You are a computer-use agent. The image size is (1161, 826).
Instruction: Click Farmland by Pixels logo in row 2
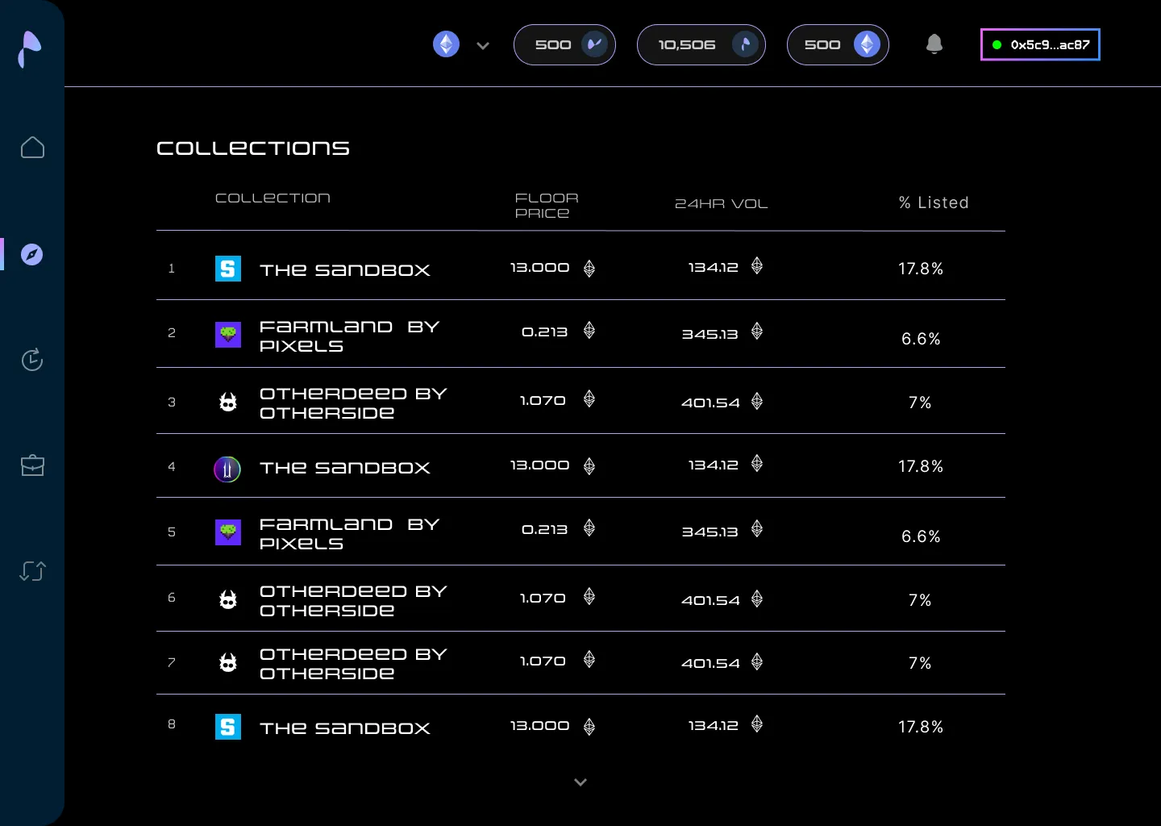[x=228, y=335]
